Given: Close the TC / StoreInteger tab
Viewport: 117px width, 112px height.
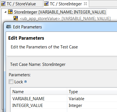Looking at the screenshot, I should [x=85, y=4].
